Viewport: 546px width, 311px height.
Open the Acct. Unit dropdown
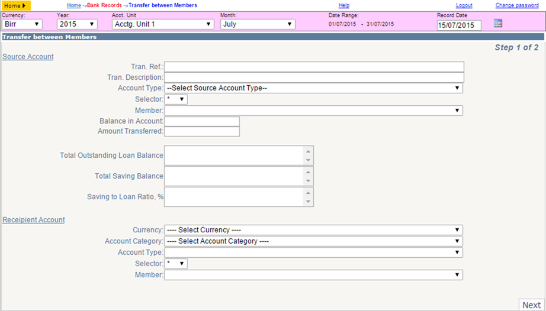click(163, 24)
